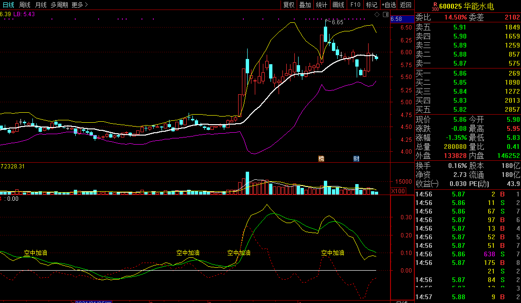The image size is (521, 303).
Task: Click the 委差 2102 value
Action: pyautogui.click(x=512, y=17)
